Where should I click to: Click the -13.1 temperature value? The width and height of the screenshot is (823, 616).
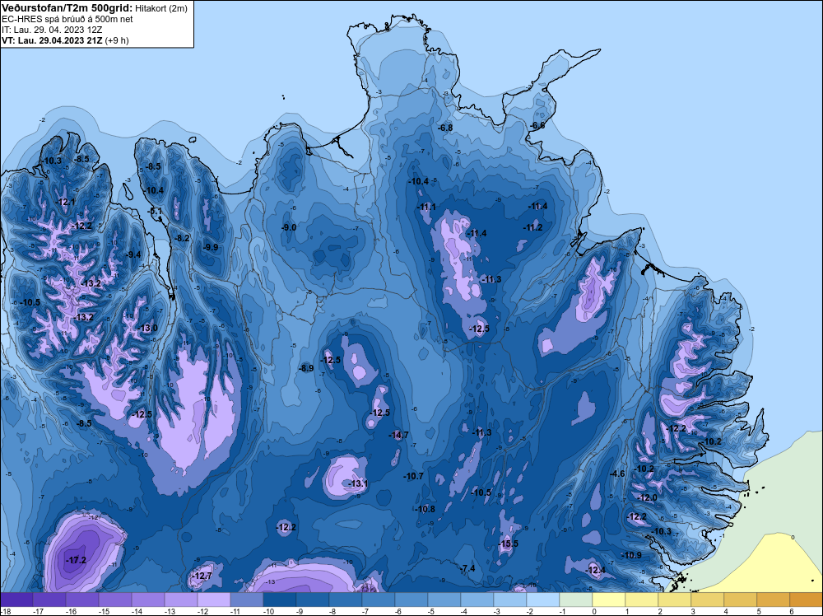coord(358,483)
